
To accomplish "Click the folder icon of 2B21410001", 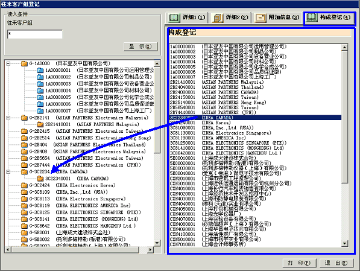I will 40,124.
